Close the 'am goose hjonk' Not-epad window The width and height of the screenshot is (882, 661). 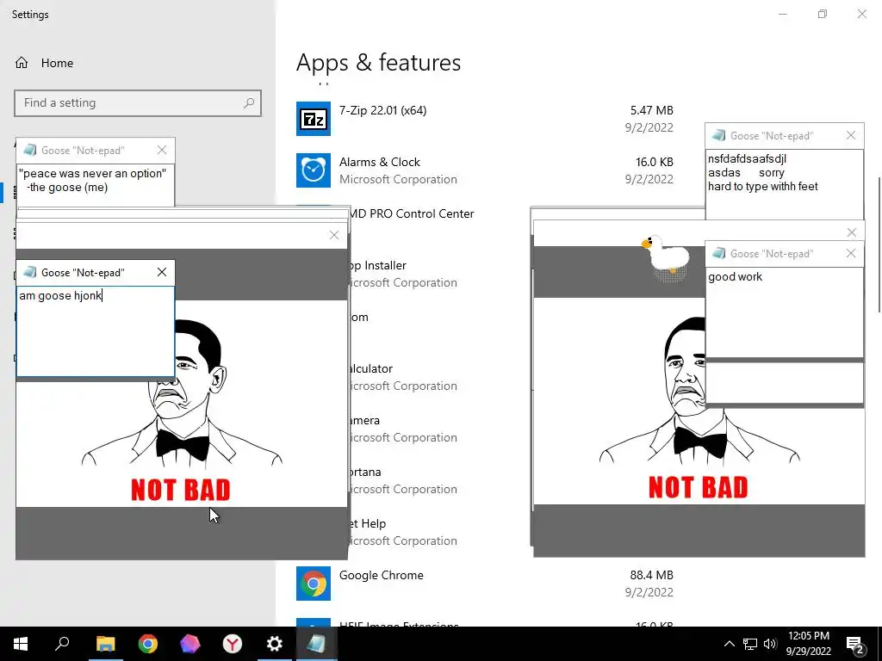tap(162, 272)
